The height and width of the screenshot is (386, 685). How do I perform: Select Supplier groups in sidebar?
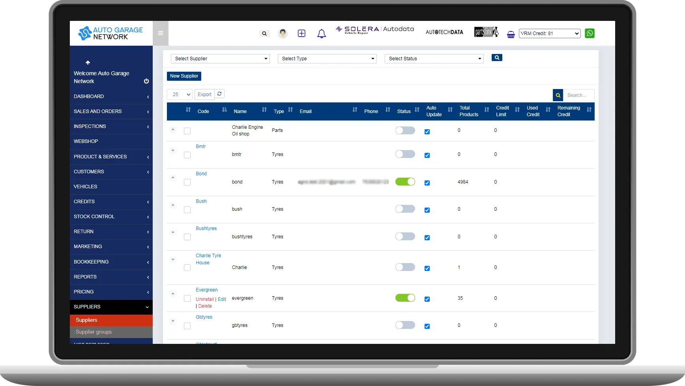click(94, 332)
